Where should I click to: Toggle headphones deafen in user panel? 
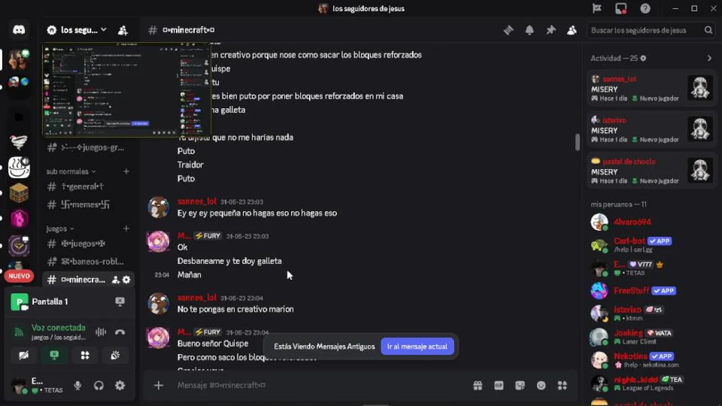tap(99, 386)
